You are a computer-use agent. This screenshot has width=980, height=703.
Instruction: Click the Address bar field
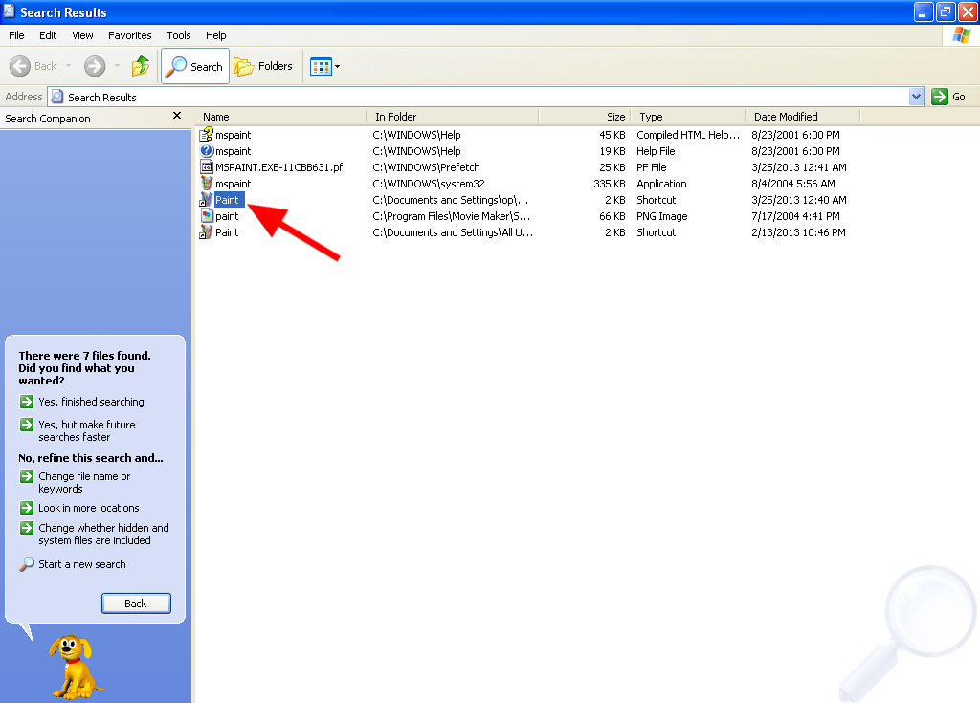(x=485, y=97)
